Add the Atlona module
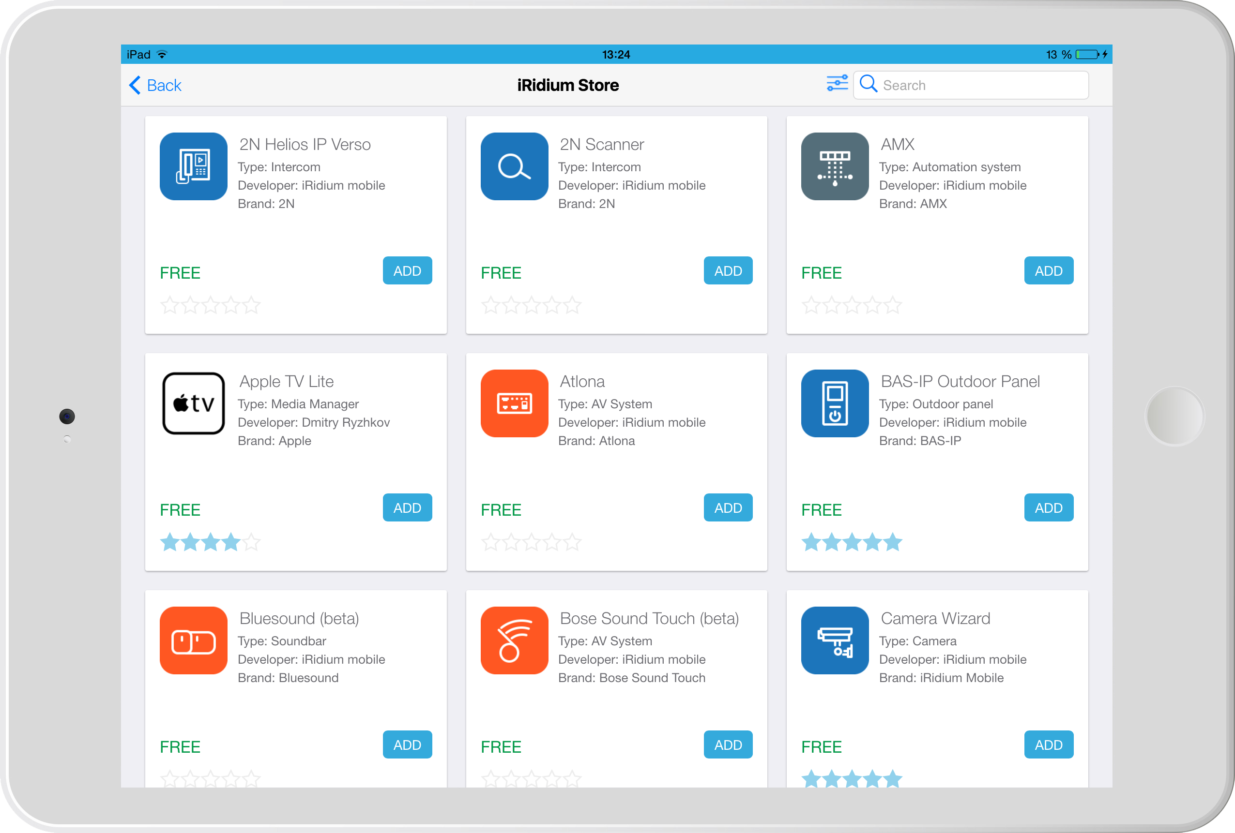1235x833 pixels. coord(728,507)
